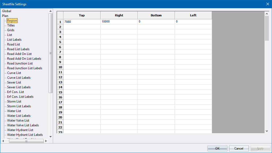Pick the Curve List Labels entry
The width and height of the screenshot is (272, 153).
tap(19, 78)
